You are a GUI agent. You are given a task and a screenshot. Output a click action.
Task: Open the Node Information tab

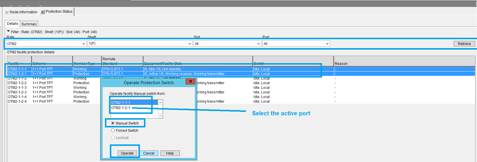tap(23, 12)
